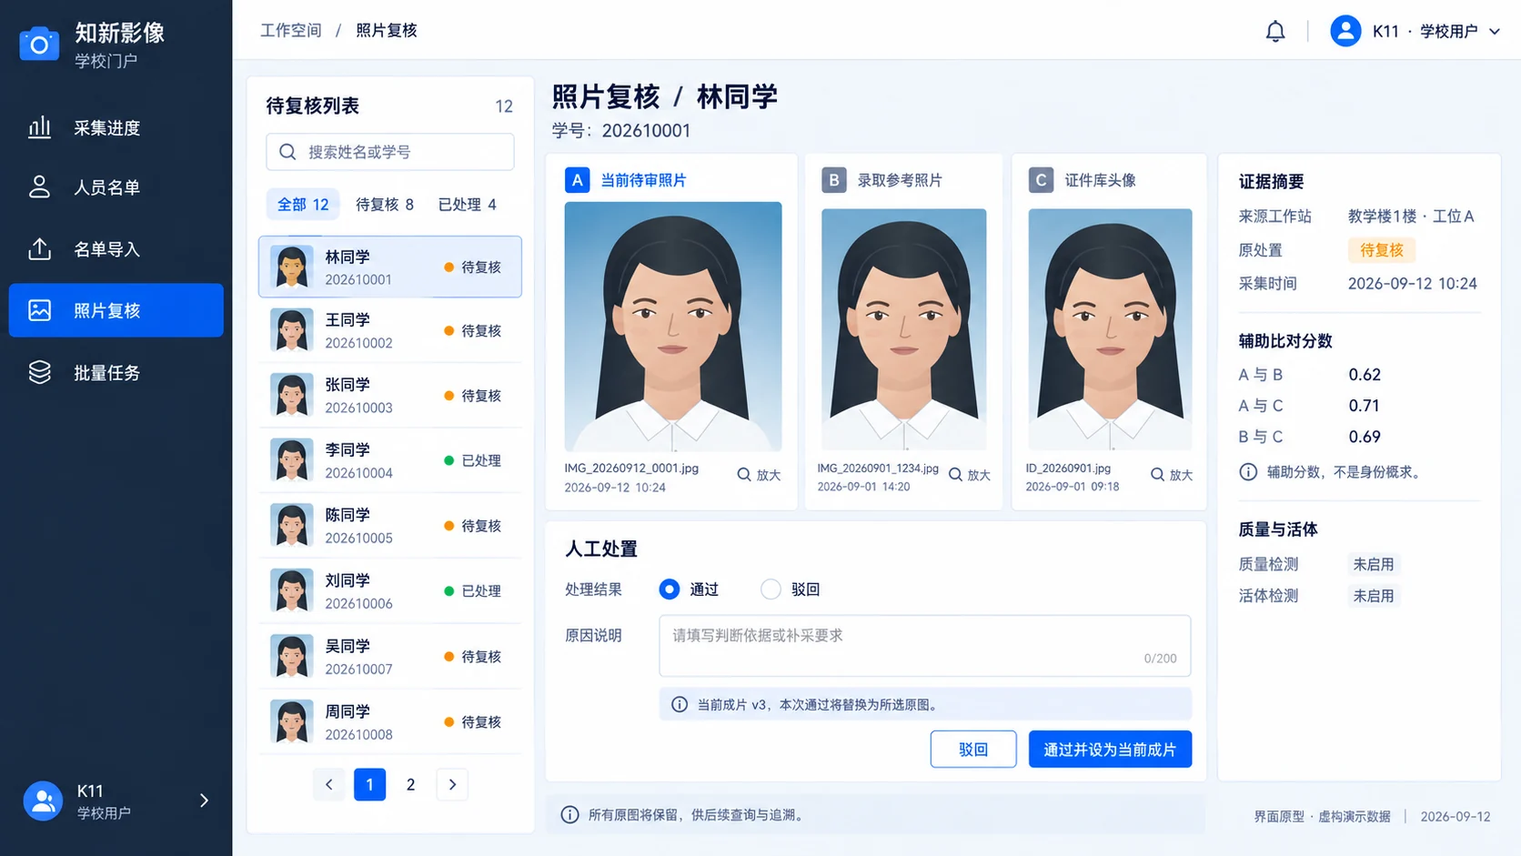Image resolution: width=1521 pixels, height=856 pixels.
Task: Open 刘同学 202610006 entry
Action: click(x=390, y=591)
